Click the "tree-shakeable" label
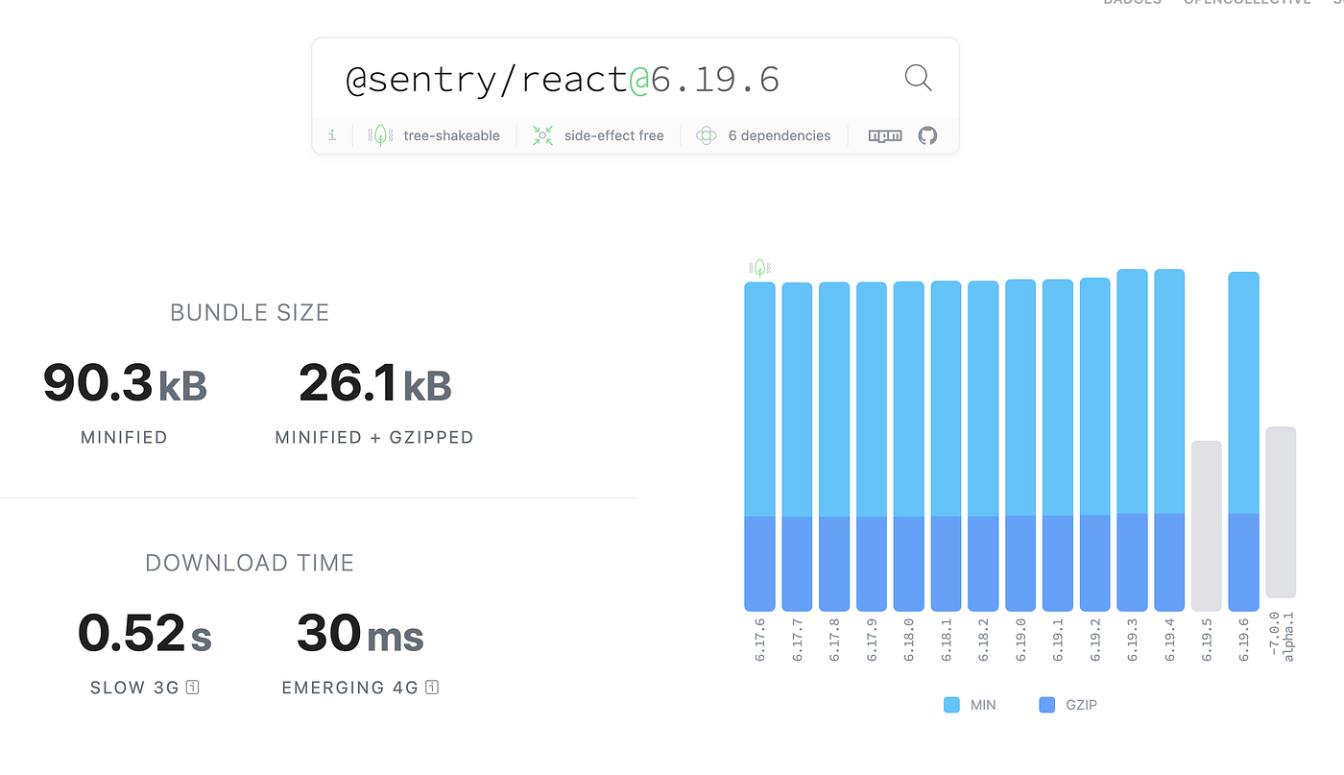This screenshot has height=775, width=1344. click(x=451, y=134)
